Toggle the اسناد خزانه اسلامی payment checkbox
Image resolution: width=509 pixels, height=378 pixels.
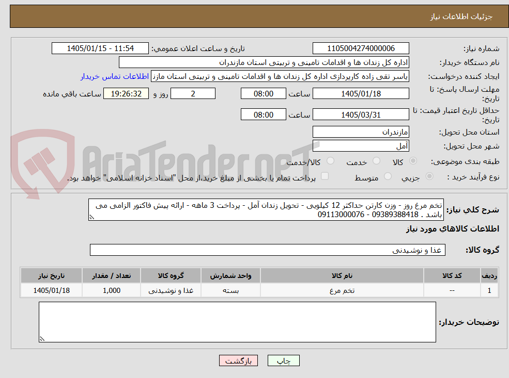[x=325, y=176]
